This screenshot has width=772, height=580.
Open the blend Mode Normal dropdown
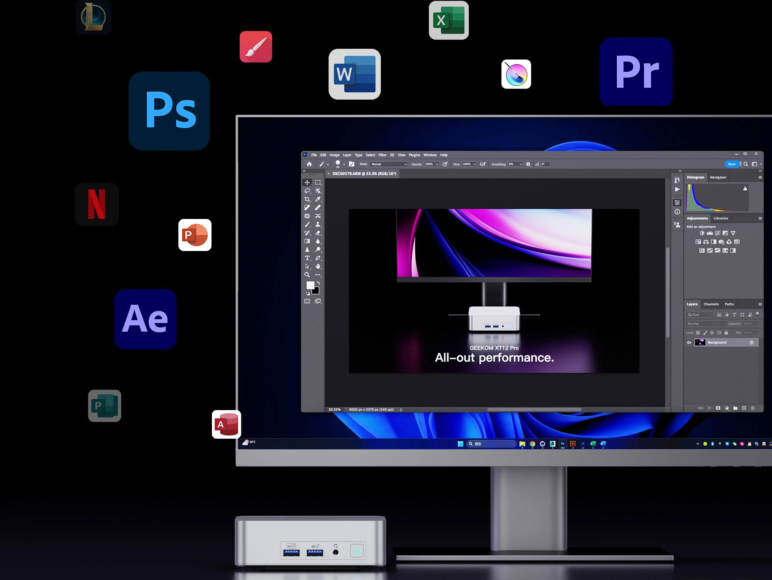click(389, 164)
